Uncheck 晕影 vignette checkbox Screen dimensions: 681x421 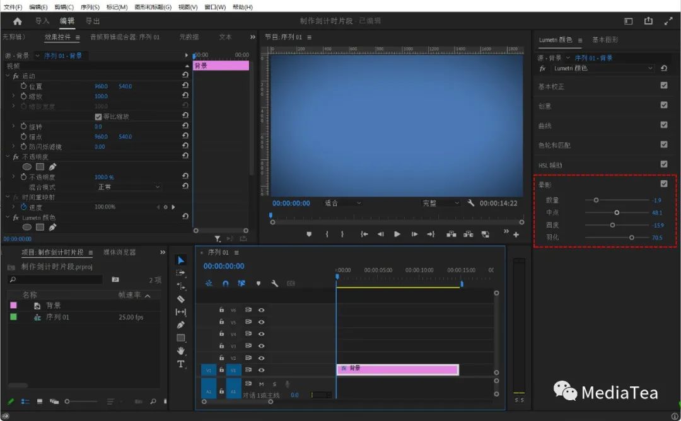[x=663, y=183]
